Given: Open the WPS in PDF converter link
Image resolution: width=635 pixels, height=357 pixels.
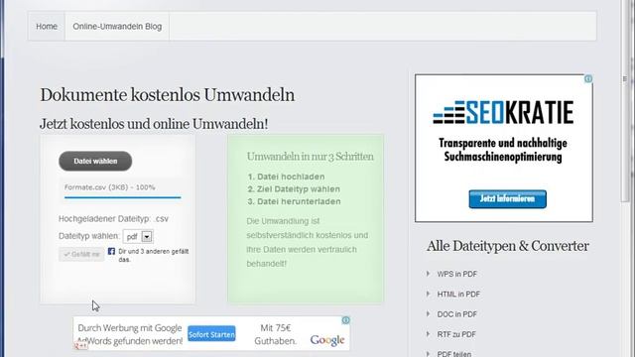Looking at the screenshot, I should pyautogui.click(x=456, y=274).
